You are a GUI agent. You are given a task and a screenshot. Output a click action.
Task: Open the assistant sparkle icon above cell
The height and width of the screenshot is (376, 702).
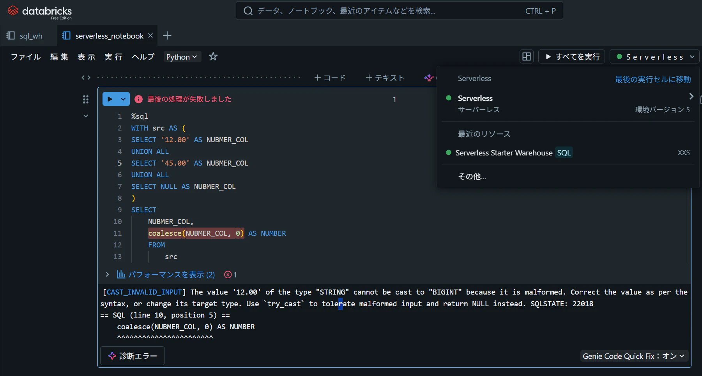[429, 78]
